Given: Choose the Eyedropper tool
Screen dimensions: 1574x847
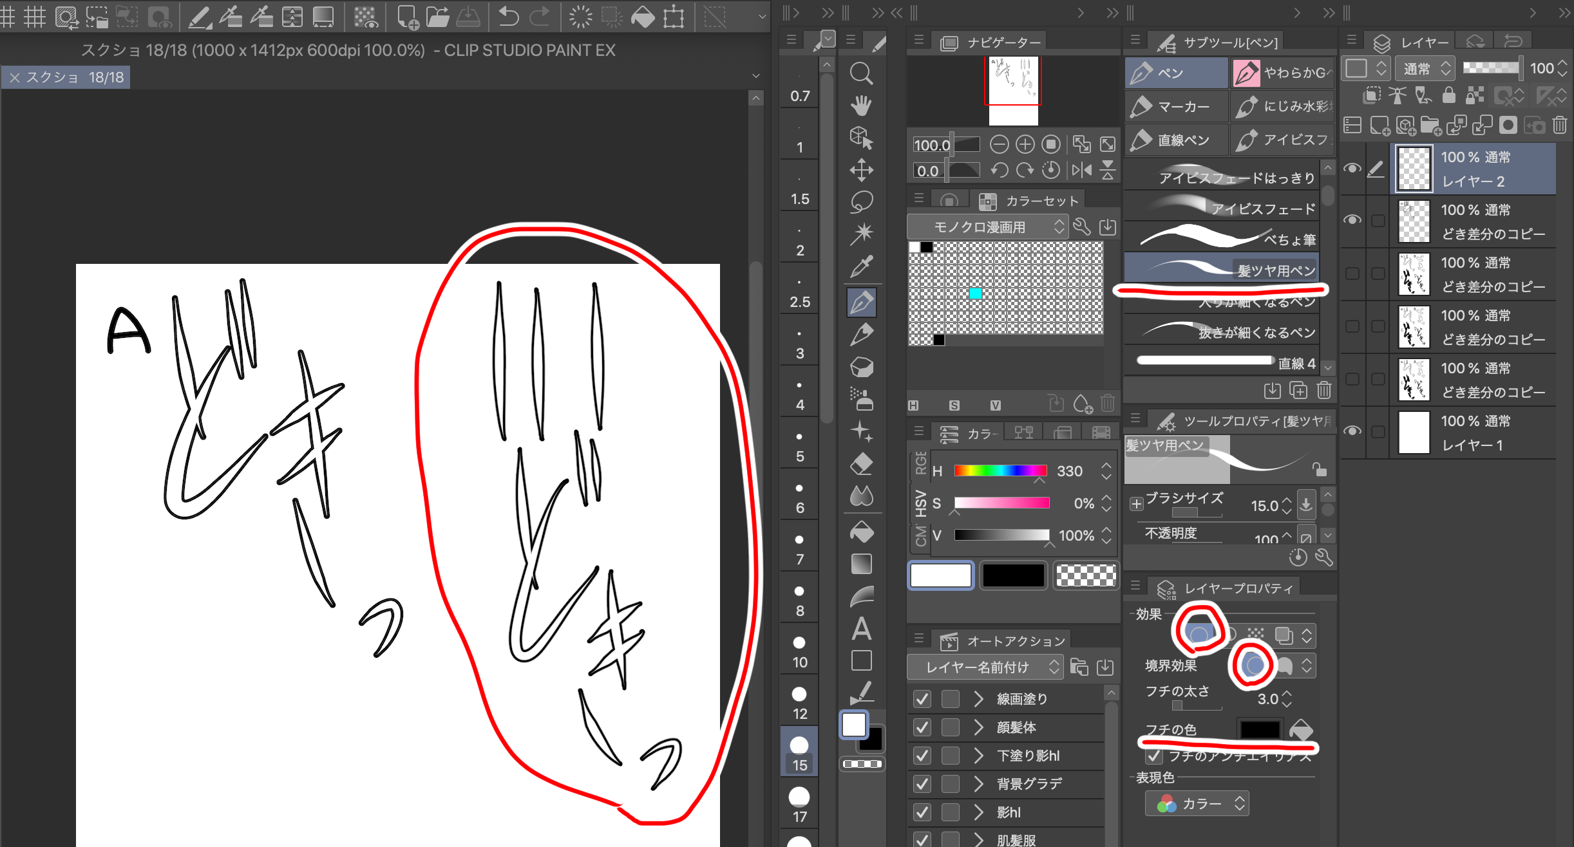Looking at the screenshot, I should (x=861, y=266).
